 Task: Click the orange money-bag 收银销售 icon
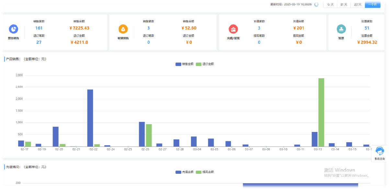(123, 29)
